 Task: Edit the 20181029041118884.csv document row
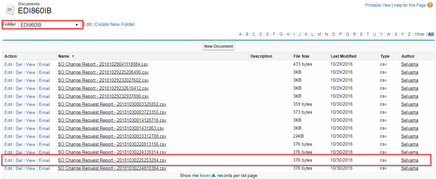pos(8,64)
